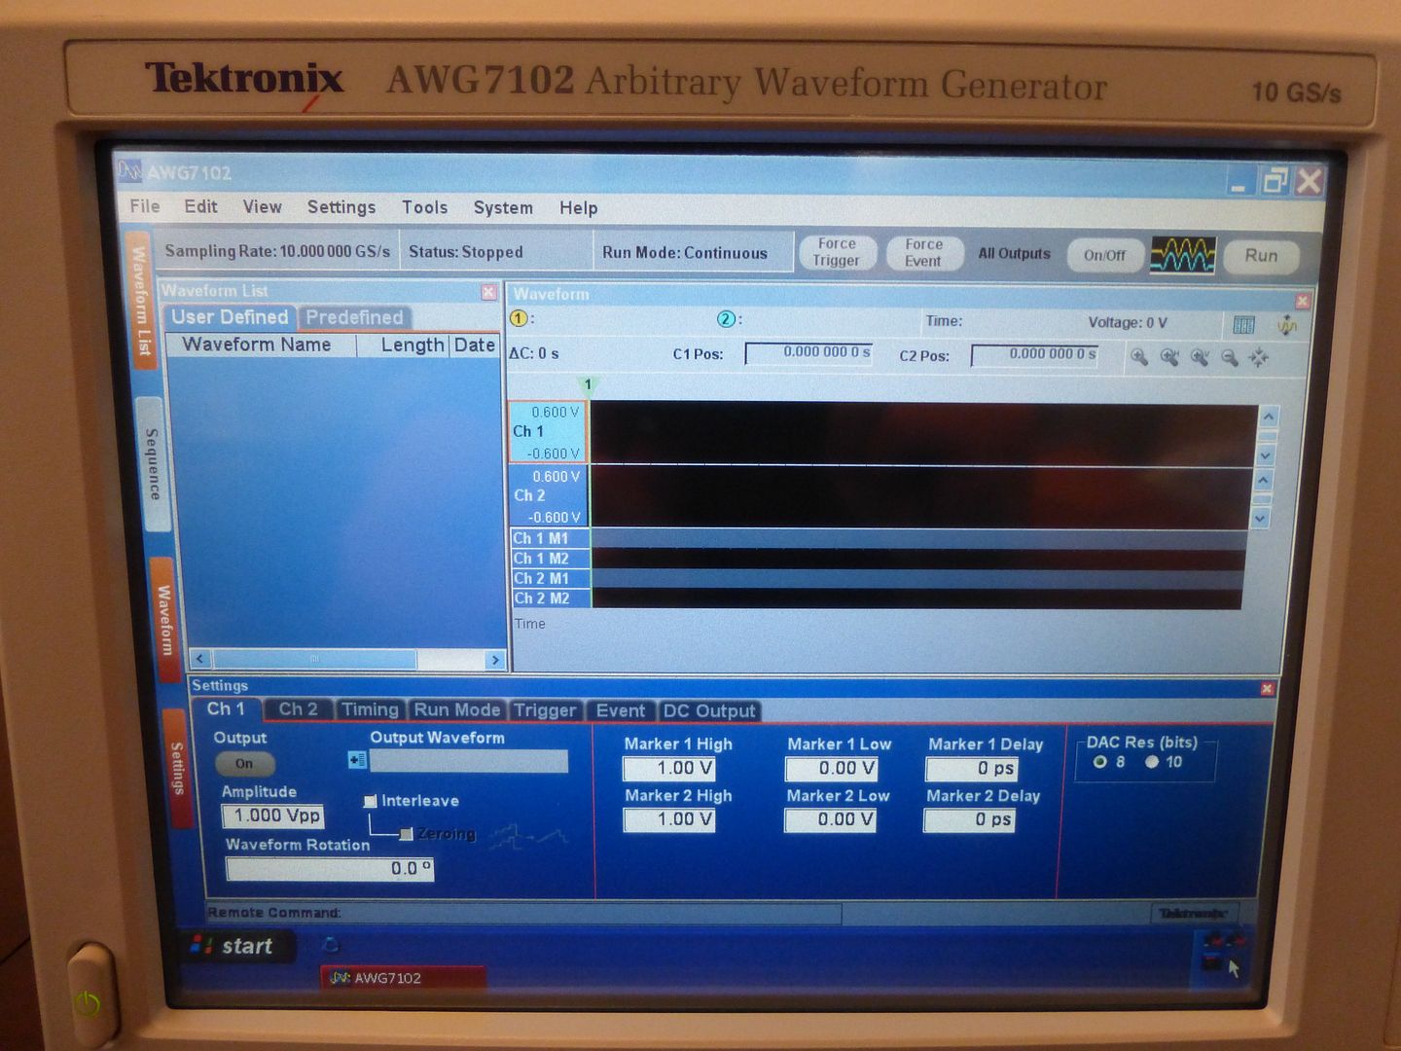Image resolution: width=1401 pixels, height=1051 pixels.
Task: Switch to the Timing settings tab
Action: (x=370, y=709)
